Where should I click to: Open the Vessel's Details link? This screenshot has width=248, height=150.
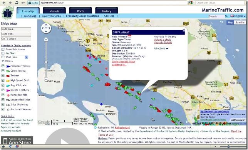click(x=163, y=43)
